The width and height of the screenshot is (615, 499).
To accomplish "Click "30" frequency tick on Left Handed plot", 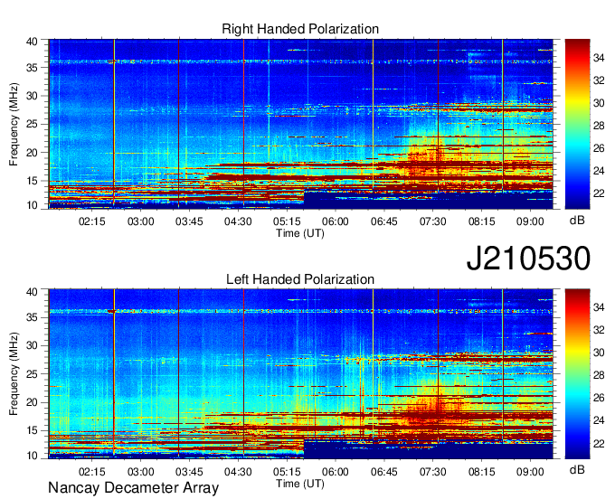I will tap(32, 345).
